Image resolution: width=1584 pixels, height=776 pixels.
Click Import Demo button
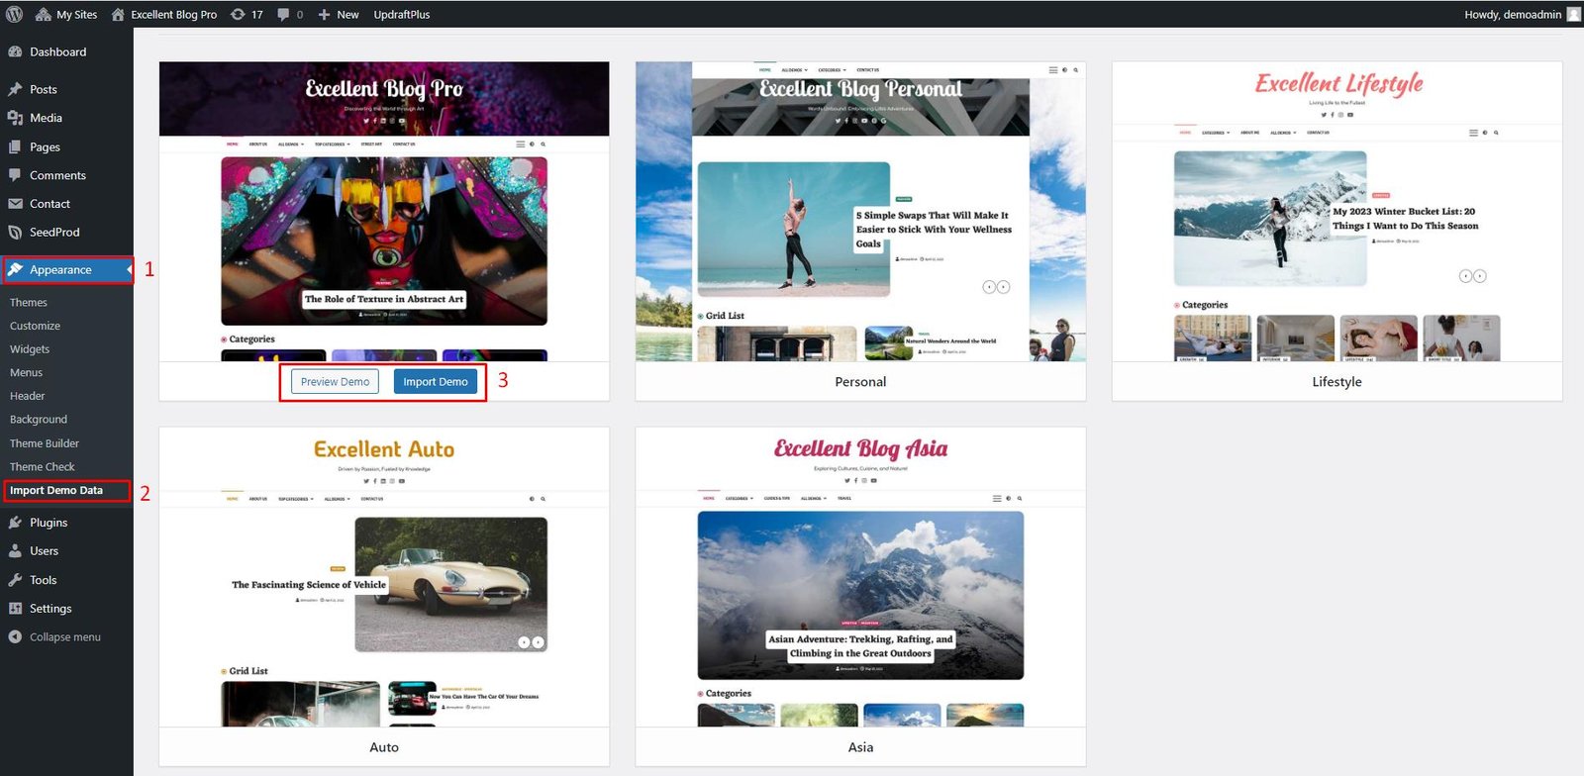point(436,382)
